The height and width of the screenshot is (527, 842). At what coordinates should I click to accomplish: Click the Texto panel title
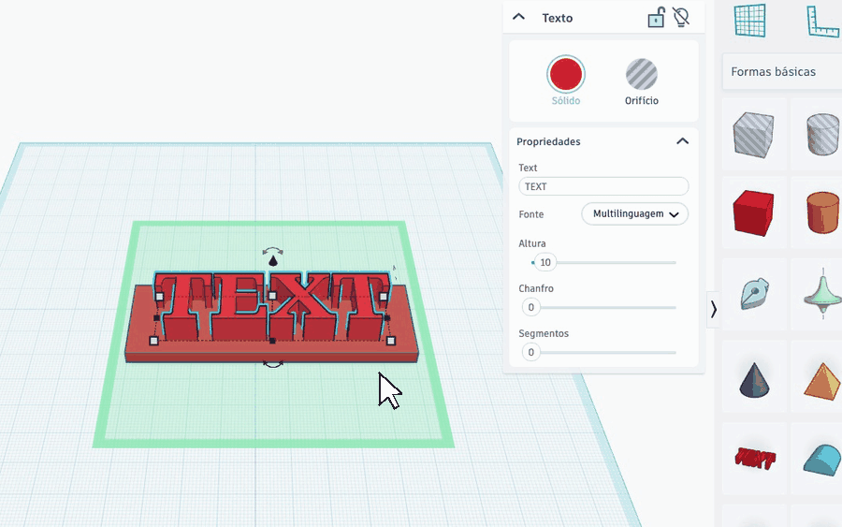pyautogui.click(x=558, y=18)
